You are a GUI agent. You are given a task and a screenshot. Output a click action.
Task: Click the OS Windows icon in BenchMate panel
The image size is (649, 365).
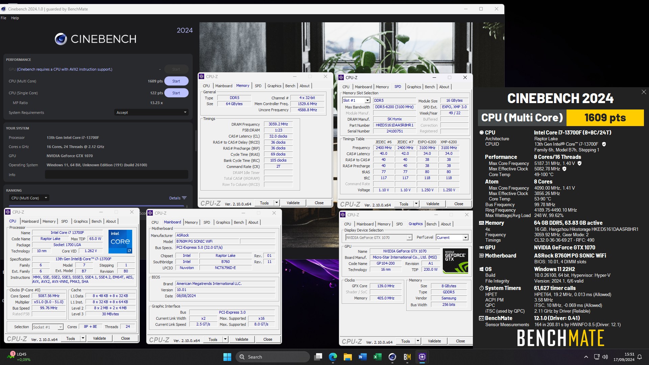[x=481, y=269]
